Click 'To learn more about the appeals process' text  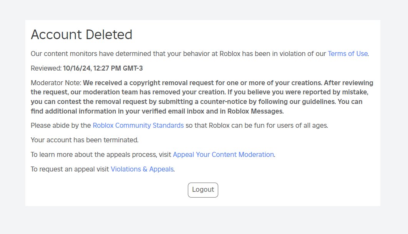[x=94, y=155]
